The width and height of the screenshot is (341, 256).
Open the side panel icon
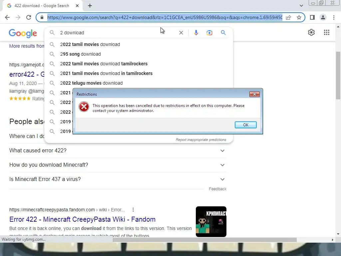point(312,17)
